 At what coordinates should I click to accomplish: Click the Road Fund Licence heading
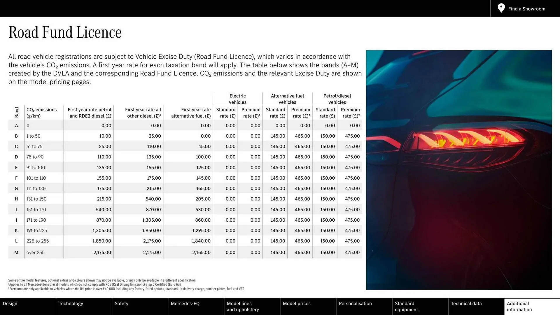65,32
